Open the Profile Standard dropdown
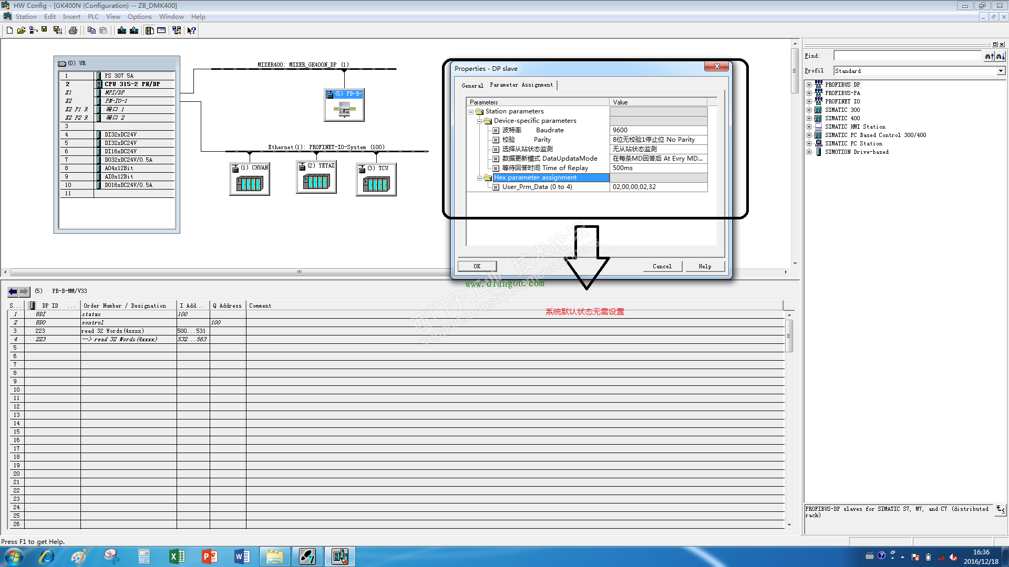 pos(1000,71)
